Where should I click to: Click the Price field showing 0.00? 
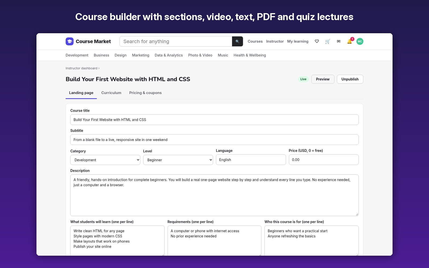[x=324, y=160]
